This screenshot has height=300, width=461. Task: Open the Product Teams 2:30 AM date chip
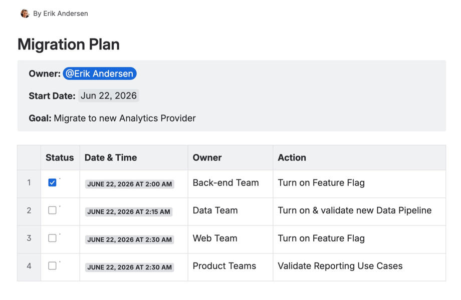[x=129, y=267]
